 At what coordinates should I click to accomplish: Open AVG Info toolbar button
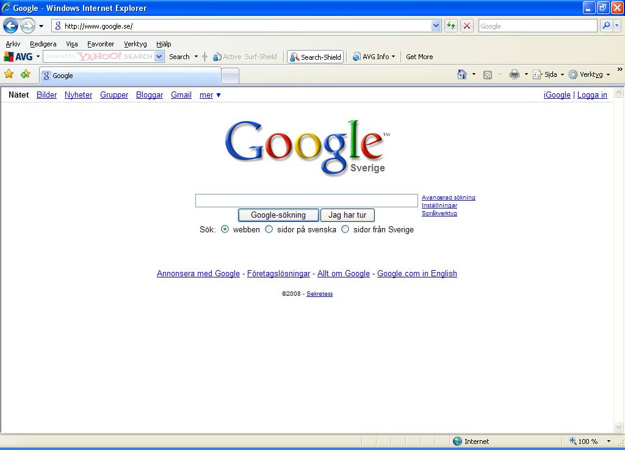tap(374, 57)
